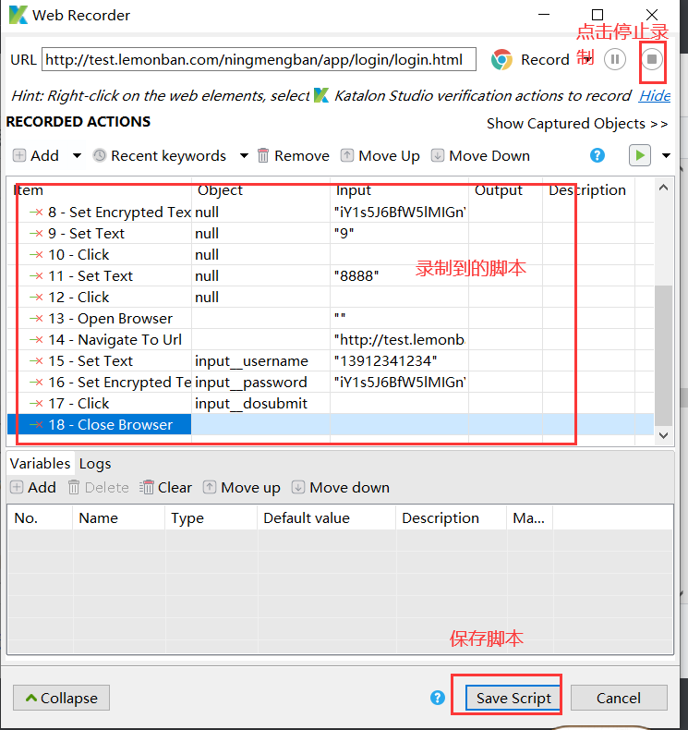Click the variables Name column header
The image size is (688, 730).
pos(118,517)
